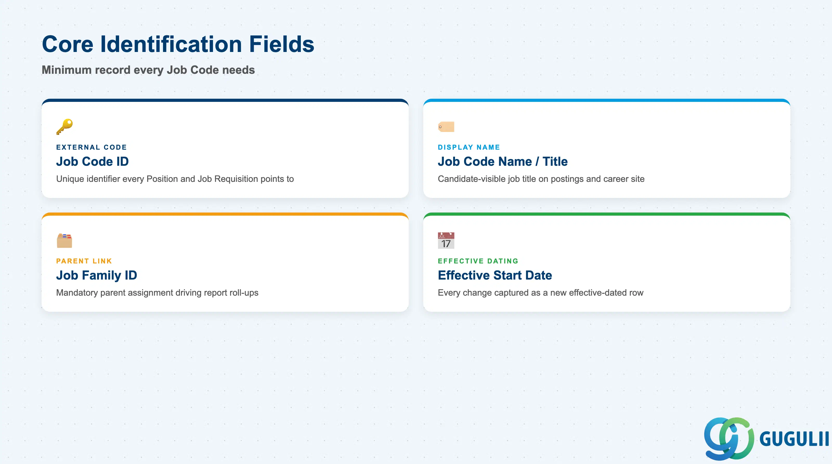Viewport: 832px width, 464px height.
Task: Click the PARENT LINK label
Action: tap(84, 261)
